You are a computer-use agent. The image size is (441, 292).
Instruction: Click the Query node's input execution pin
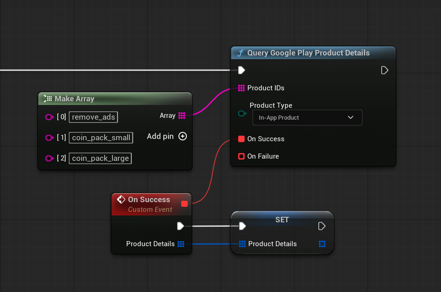[x=241, y=70]
